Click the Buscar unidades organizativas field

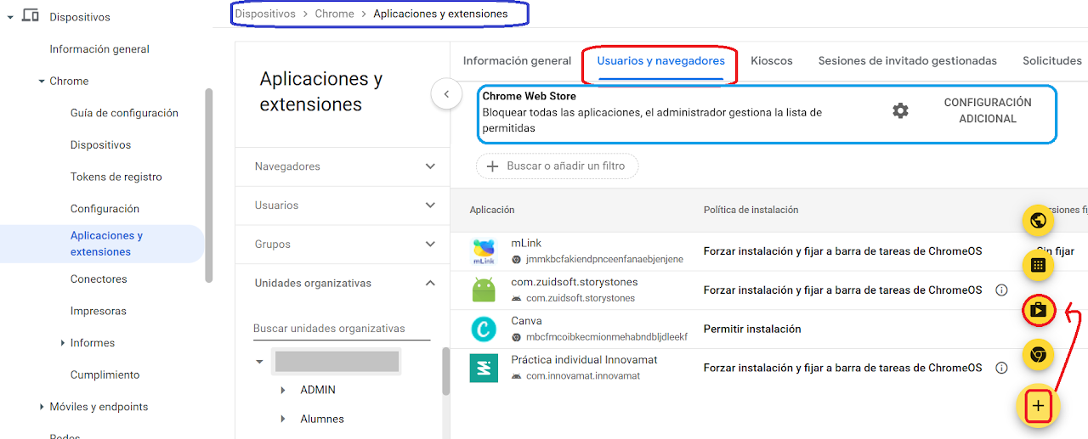click(x=340, y=329)
